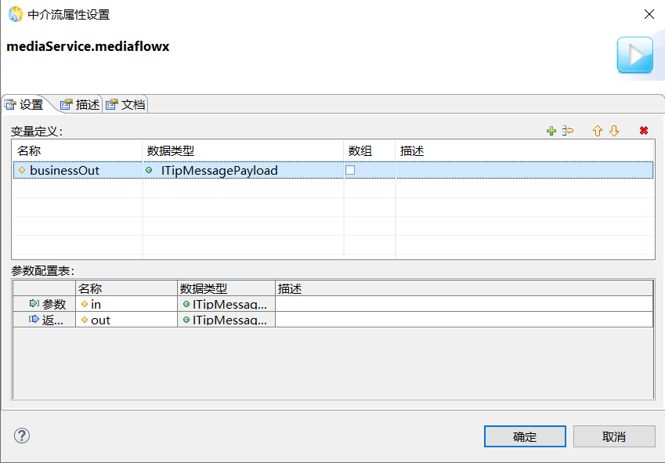665x463 pixels.
Task: Move selected variable up with arrow icon
Action: tap(597, 131)
